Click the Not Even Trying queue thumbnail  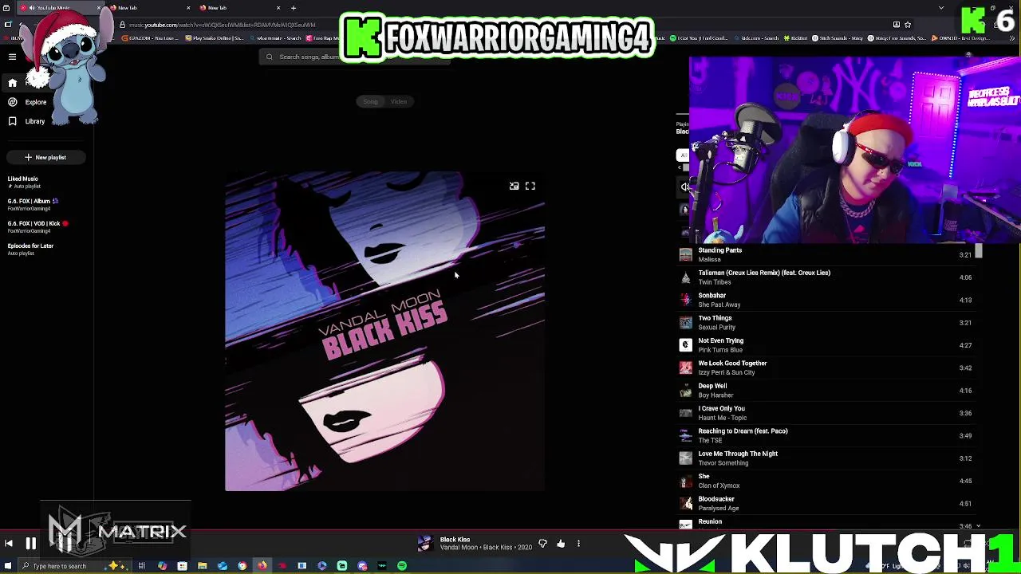tap(685, 345)
